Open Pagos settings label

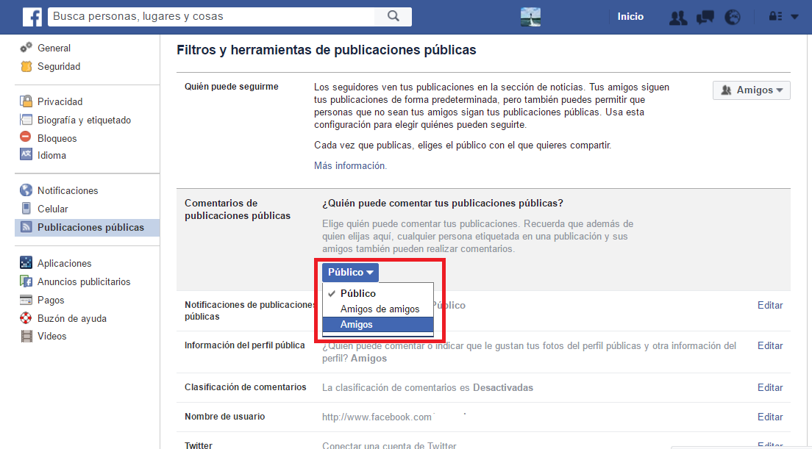51,300
